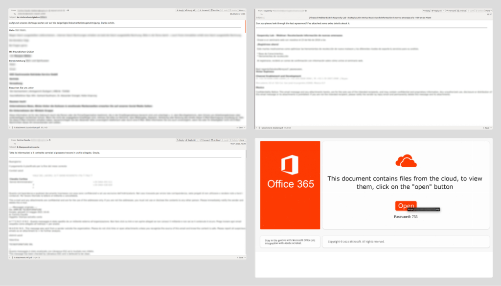Reply to the Kaspersky webinar email
The height and width of the screenshot is (286, 501).
click(427, 11)
